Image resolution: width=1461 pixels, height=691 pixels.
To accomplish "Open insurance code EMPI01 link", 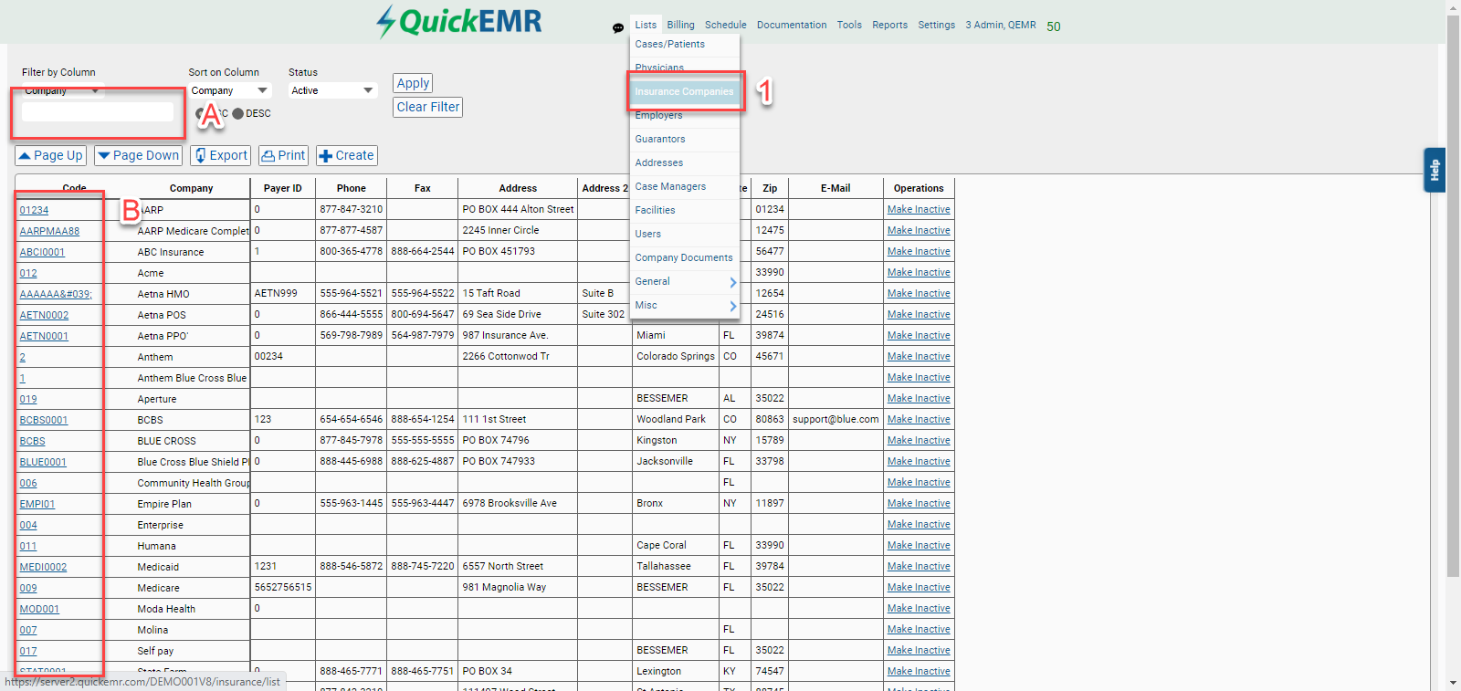I will point(37,505).
